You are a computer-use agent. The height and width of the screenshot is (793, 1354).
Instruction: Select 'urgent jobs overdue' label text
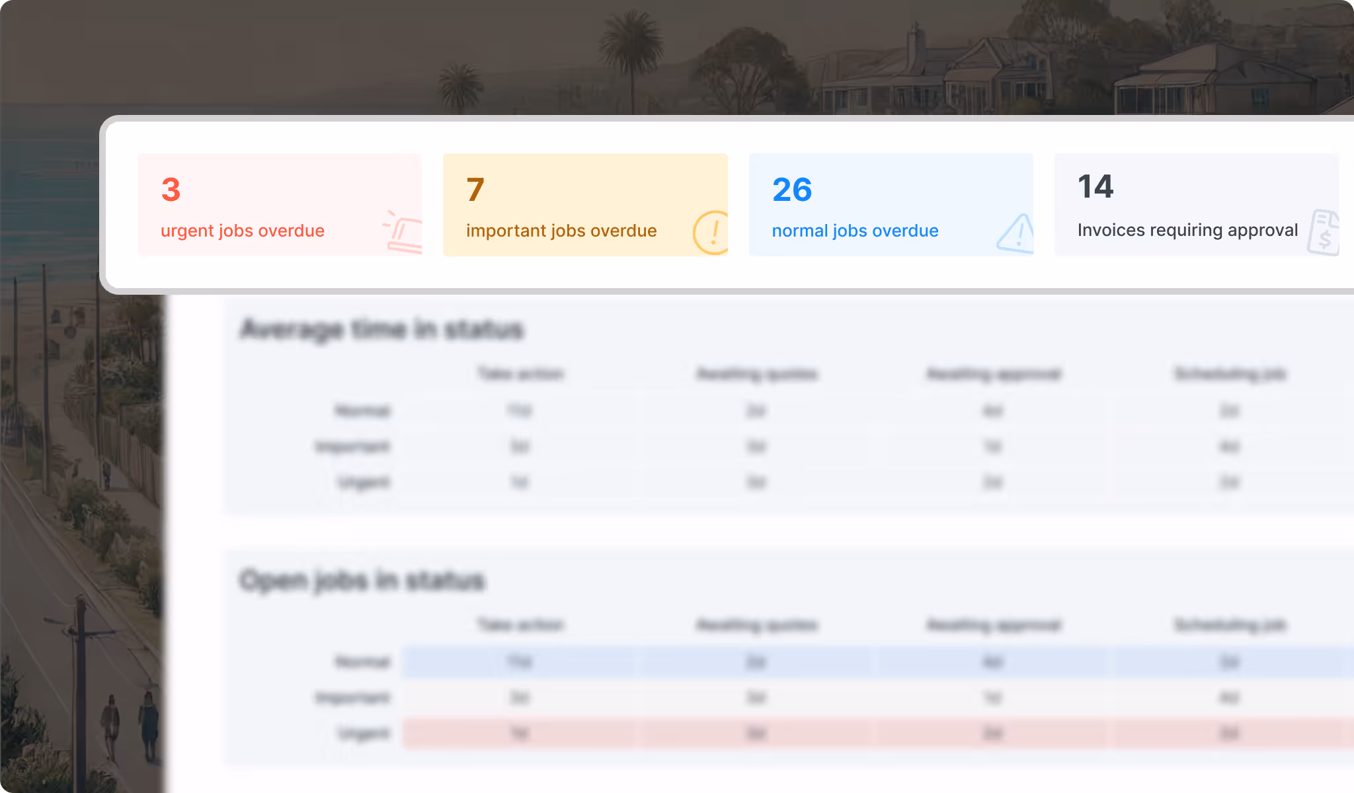(x=242, y=231)
